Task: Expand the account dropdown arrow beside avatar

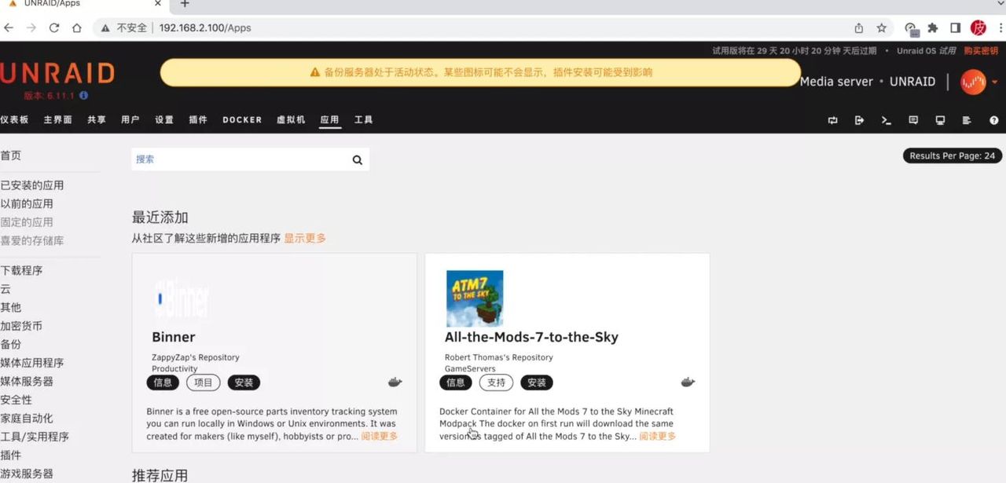Action: [995, 82]
